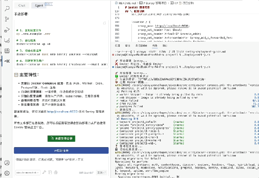
Task: Select the aiXcoder icon in activity bar
Action: (x=7, y=61)
